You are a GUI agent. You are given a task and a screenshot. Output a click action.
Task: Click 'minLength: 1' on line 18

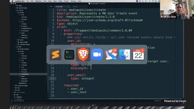coord(81,68)
